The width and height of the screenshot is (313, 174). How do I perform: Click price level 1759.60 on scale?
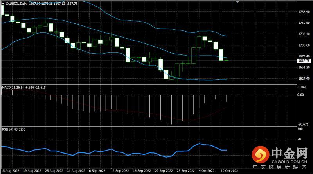pyautogui.click(x=304, y=23)
